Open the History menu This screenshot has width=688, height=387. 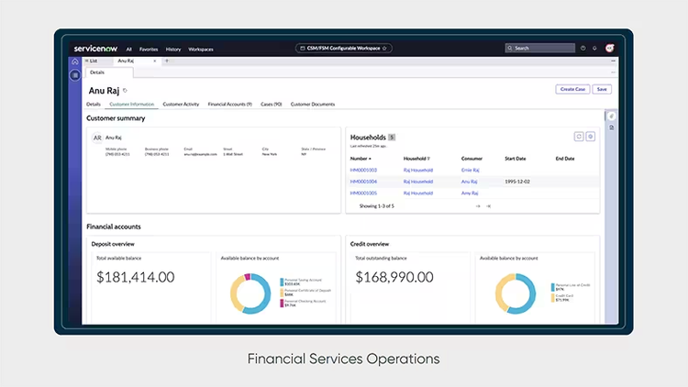173,50
